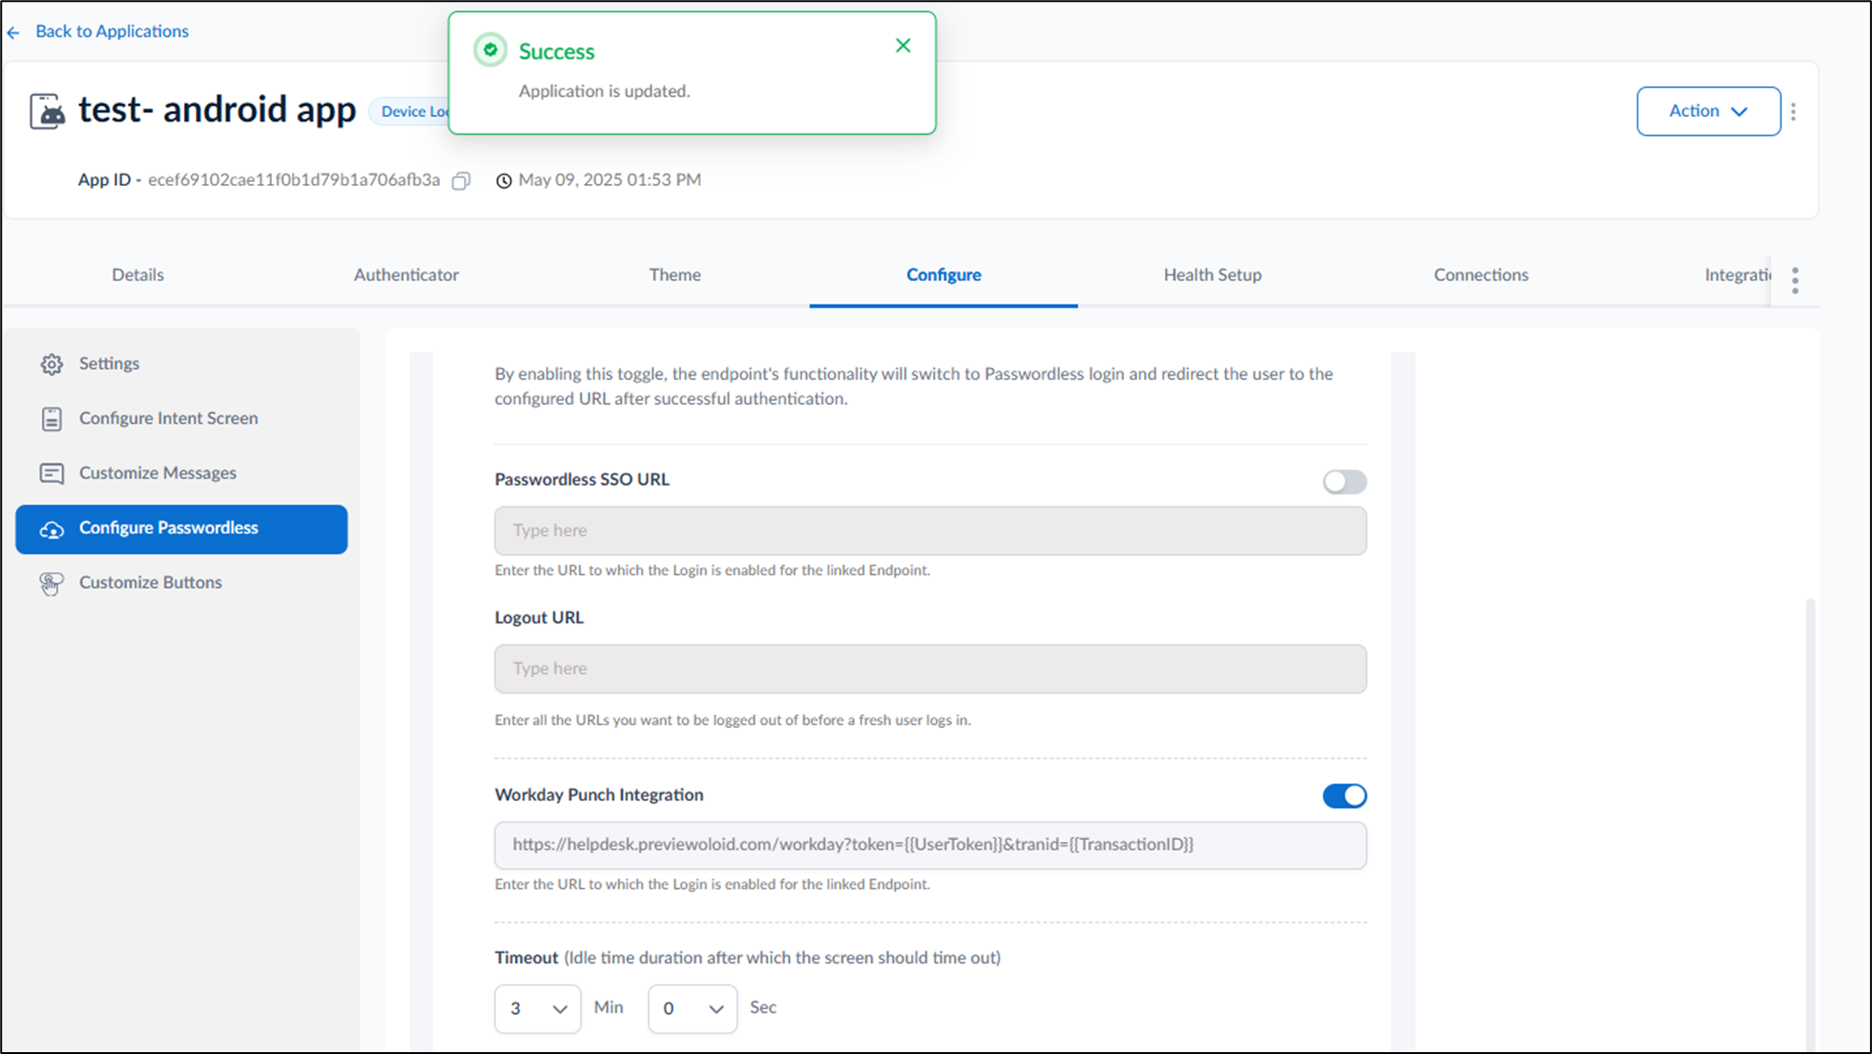
Task: Select the Configure Passwordless label in sidebar
Action: tap(168, 528)
